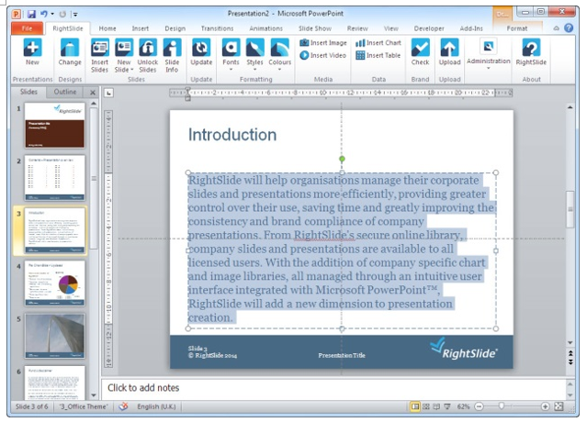Switch to the Insert ribbon tab

click(140, 28)
